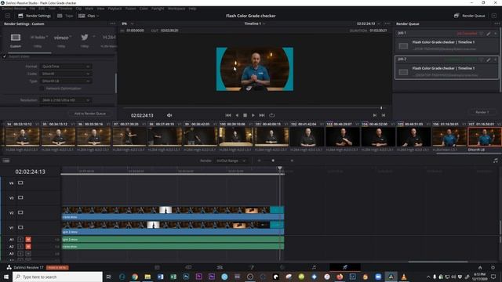Toggle solo on audio track A1
The width and height of the screenshot is (502, 282).
click(20, 239)
